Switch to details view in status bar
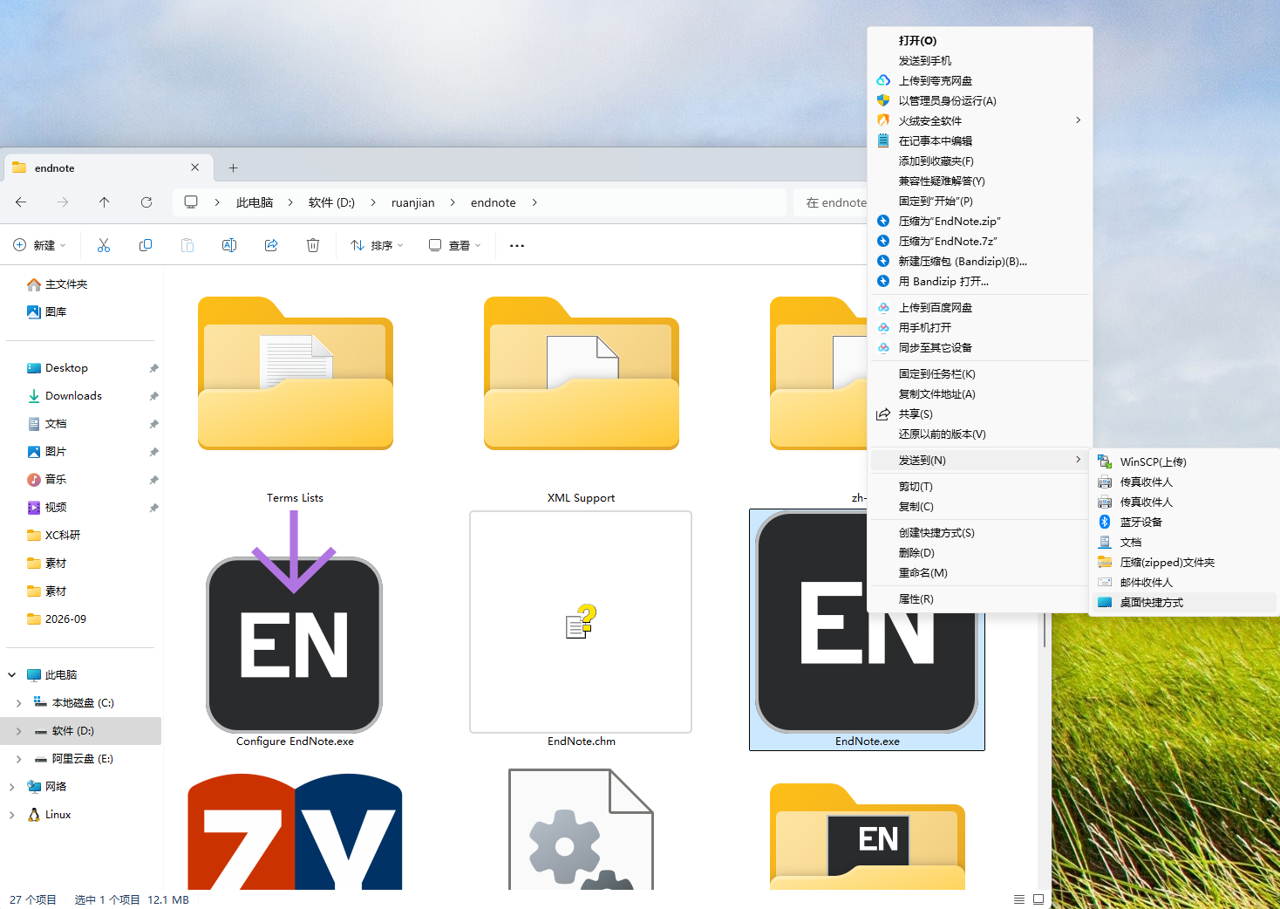The width and height of the screenshot is (1280, 909). coord(1019,899)
